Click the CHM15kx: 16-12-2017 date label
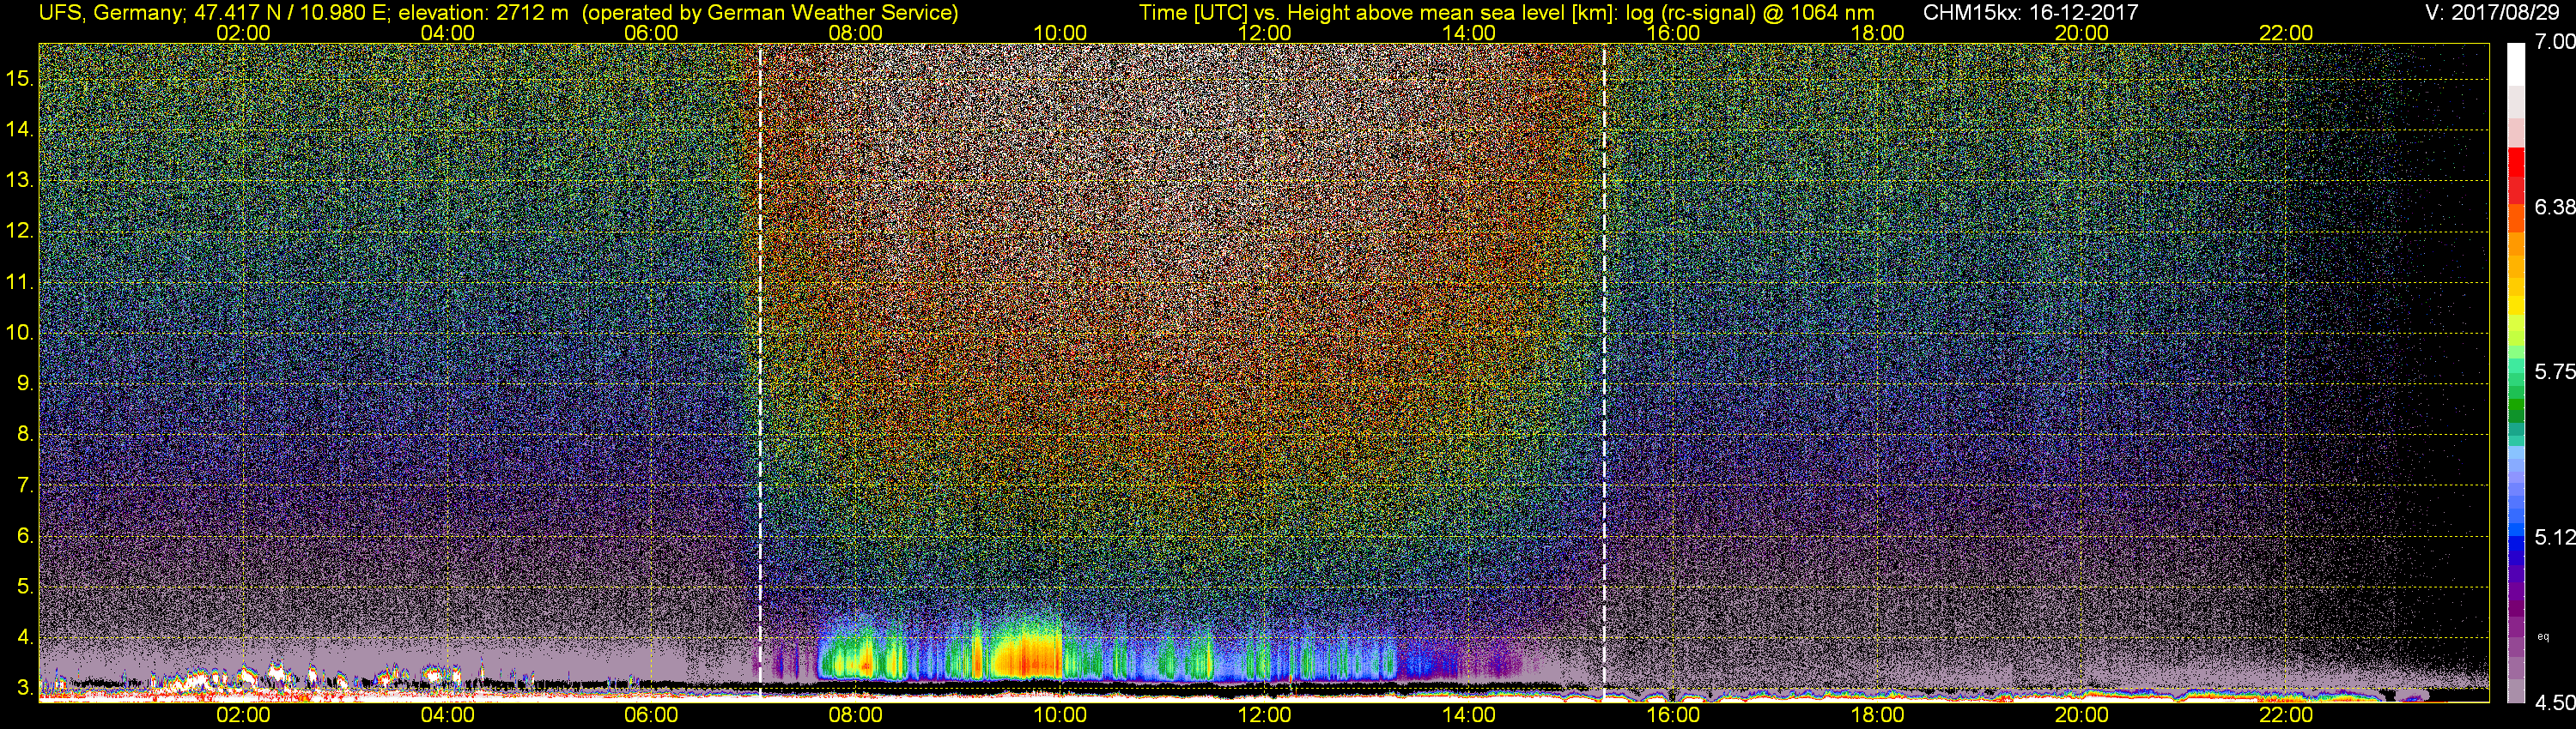This screenshot has width=2576, height=729. point(2030,12)
